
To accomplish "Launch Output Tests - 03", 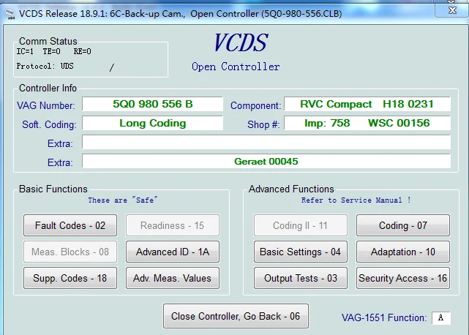I will point(301,278).
